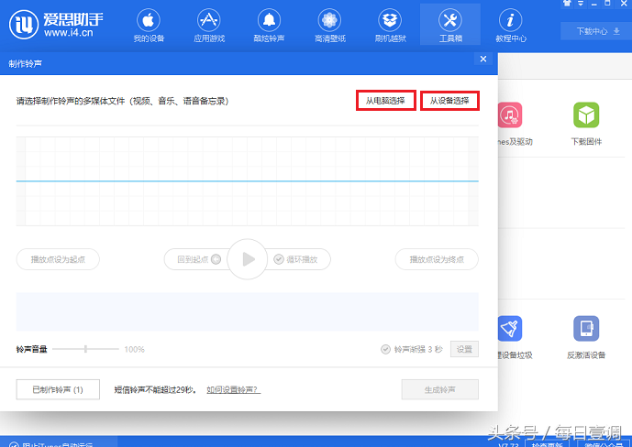
Task: Click 回到起点 return-to-start button
Action: point(198,259)
